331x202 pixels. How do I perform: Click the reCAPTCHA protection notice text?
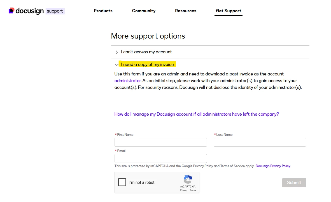184,166
